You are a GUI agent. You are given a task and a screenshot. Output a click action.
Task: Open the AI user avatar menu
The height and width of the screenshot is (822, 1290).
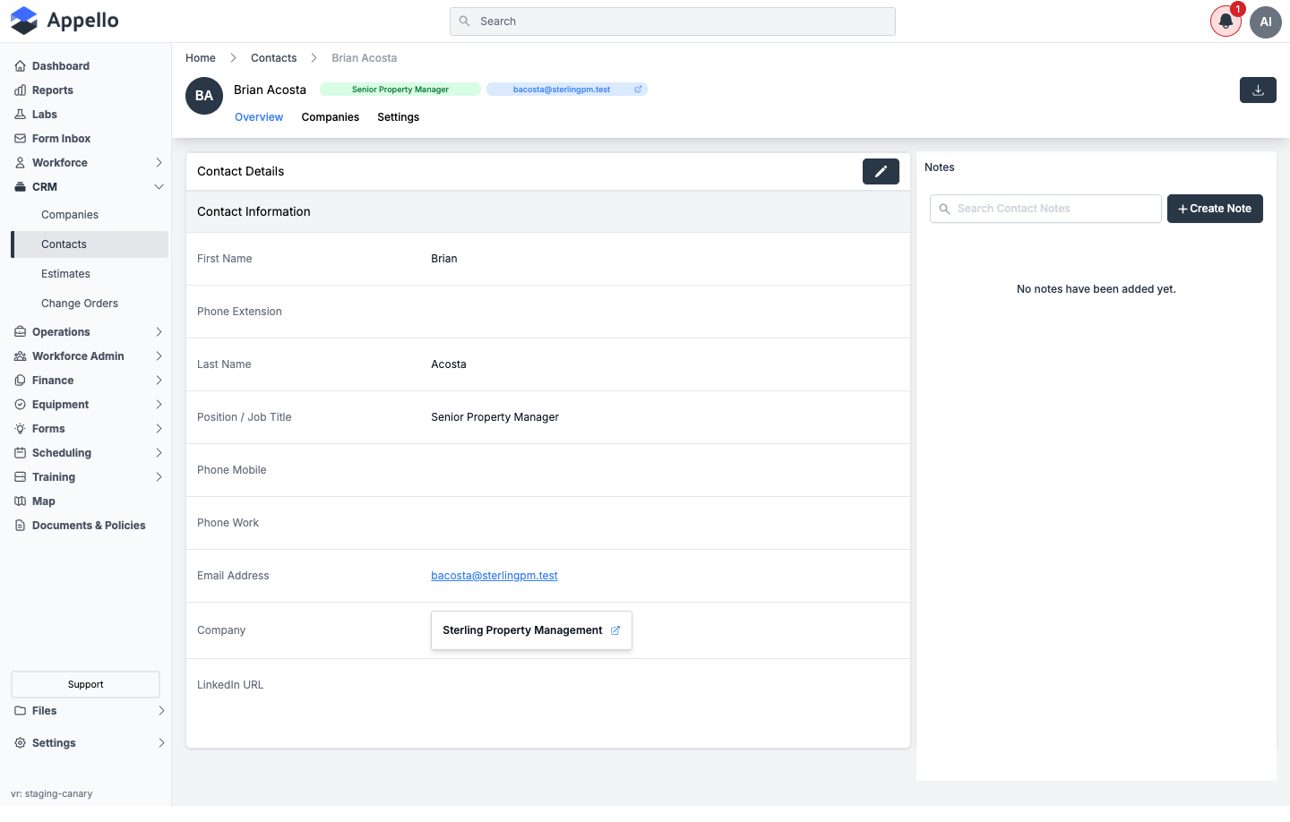pos(1266,21)
